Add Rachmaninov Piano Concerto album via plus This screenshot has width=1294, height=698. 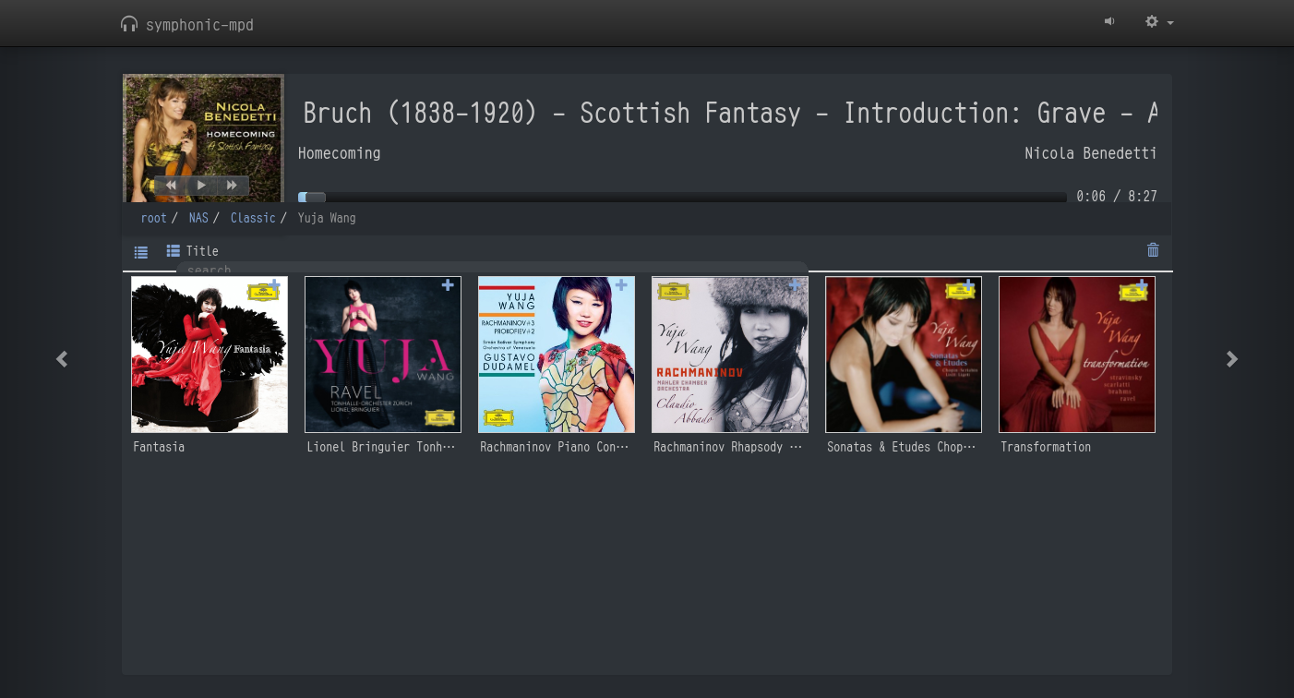pyautogui.click(x=621, y=285)
